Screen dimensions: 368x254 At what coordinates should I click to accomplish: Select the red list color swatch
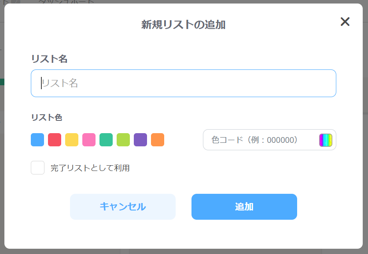pyautogui.click(x=55, y=140)
